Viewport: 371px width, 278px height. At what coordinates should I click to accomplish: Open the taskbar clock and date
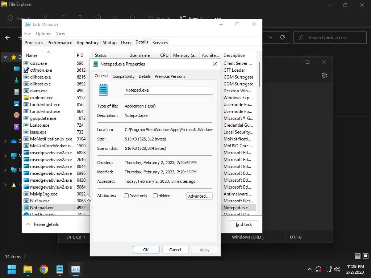(x=355, y=269)
